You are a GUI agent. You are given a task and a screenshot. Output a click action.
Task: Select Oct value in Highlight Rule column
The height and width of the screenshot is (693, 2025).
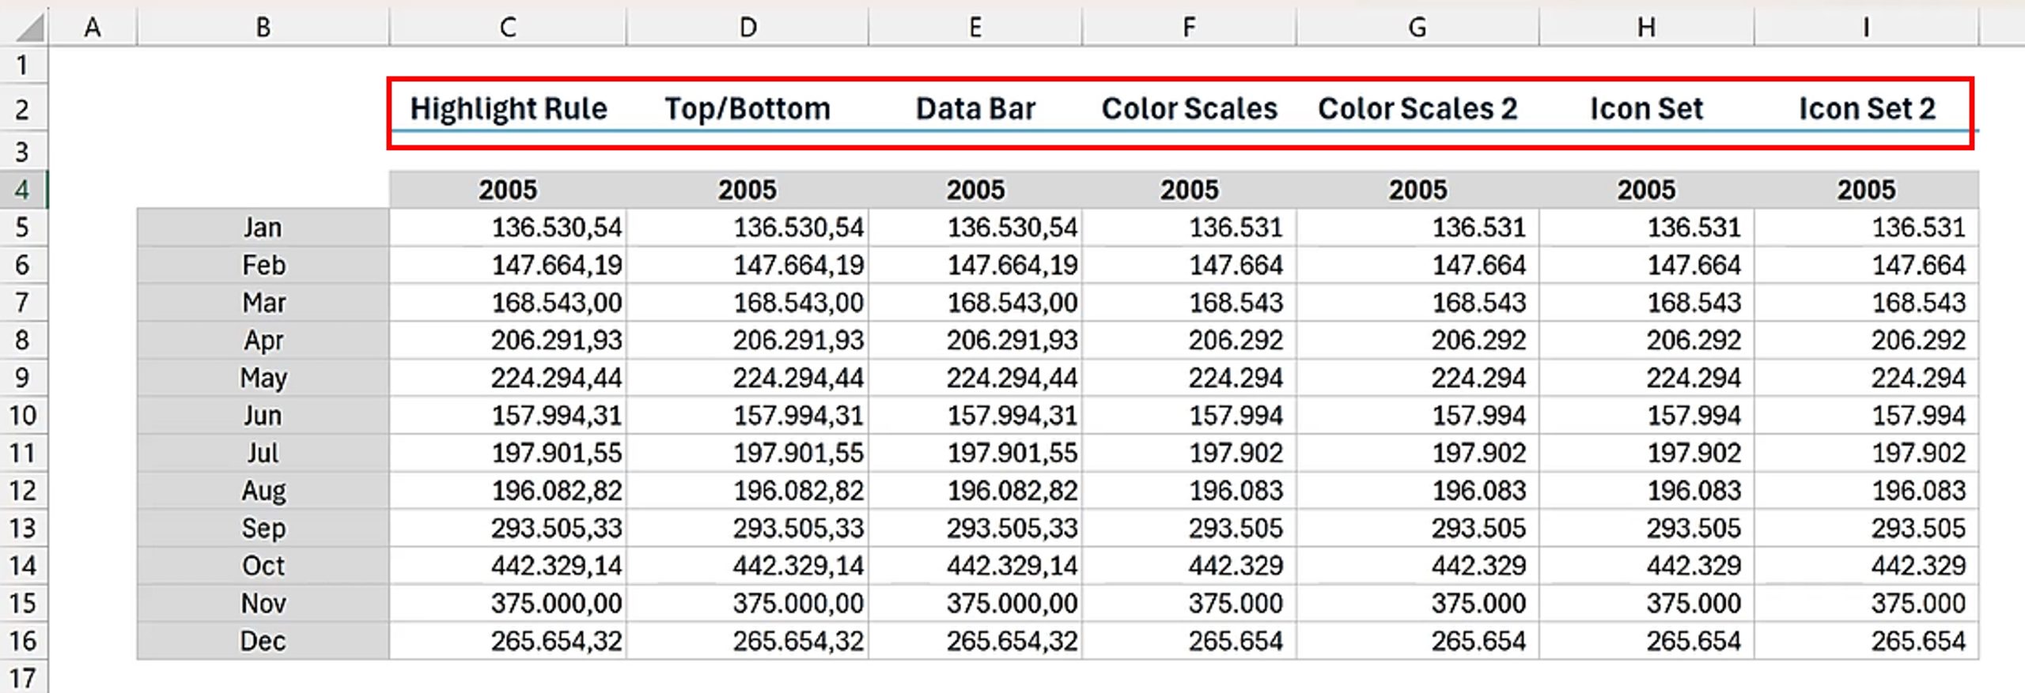[x=555, y=566]
